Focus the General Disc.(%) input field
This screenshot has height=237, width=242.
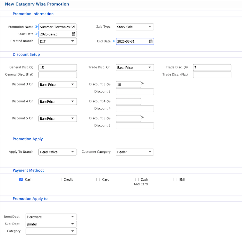point(58,68)
